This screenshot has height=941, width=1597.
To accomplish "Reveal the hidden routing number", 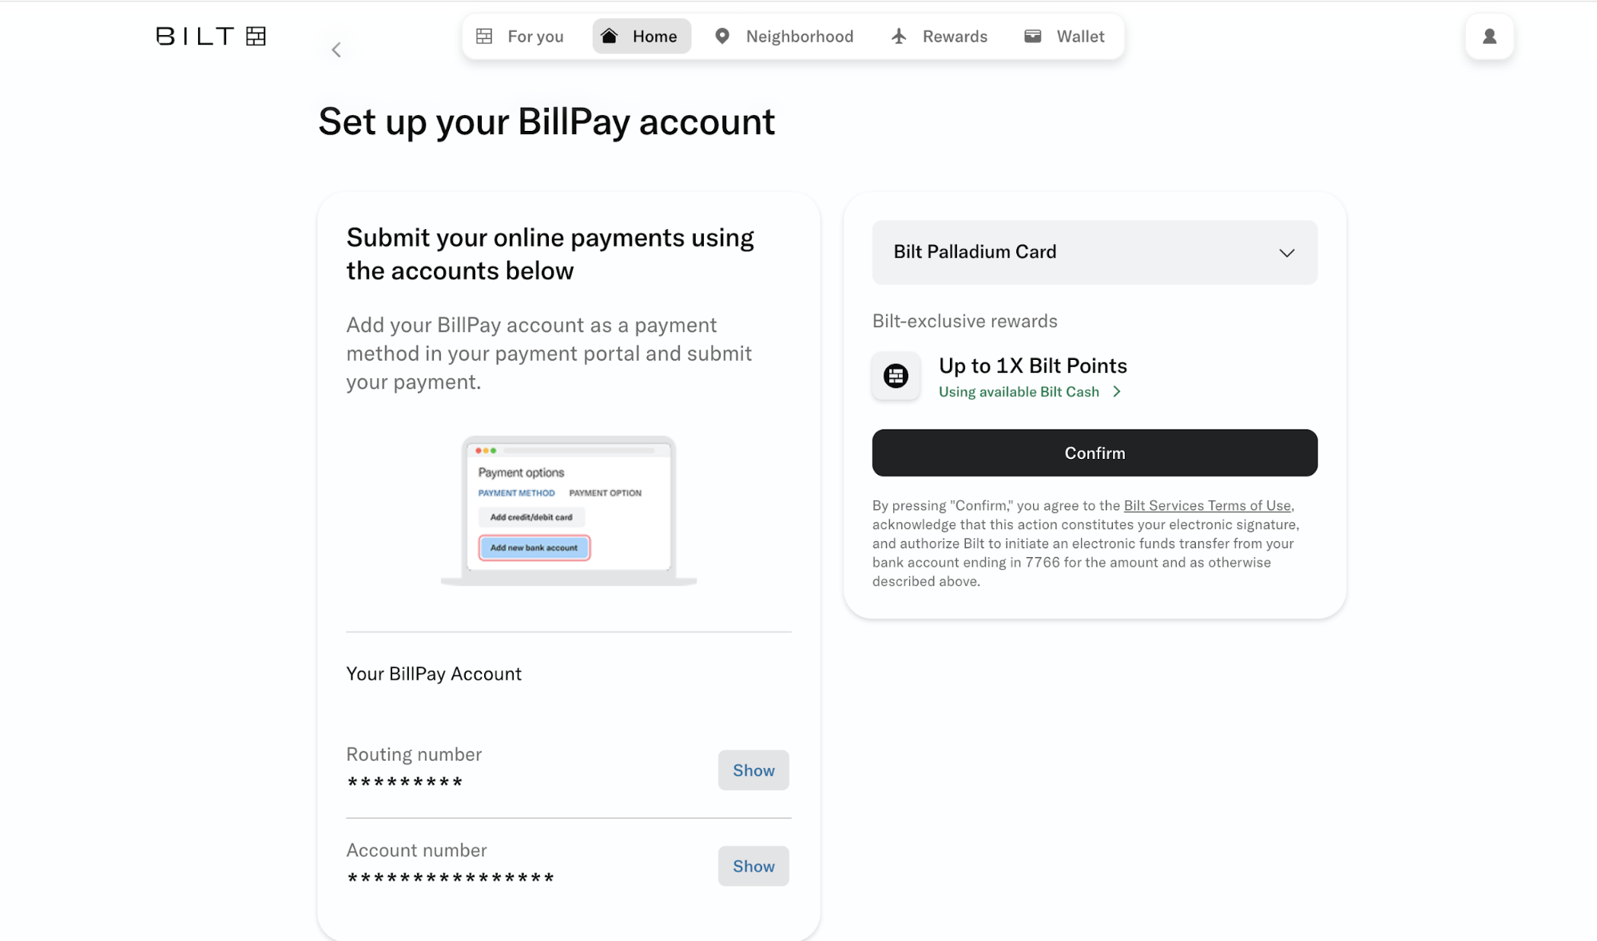I will [753, 769].
